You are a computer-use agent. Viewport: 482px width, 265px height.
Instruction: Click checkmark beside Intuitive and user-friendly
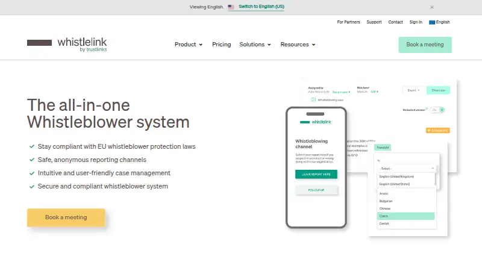32,173
